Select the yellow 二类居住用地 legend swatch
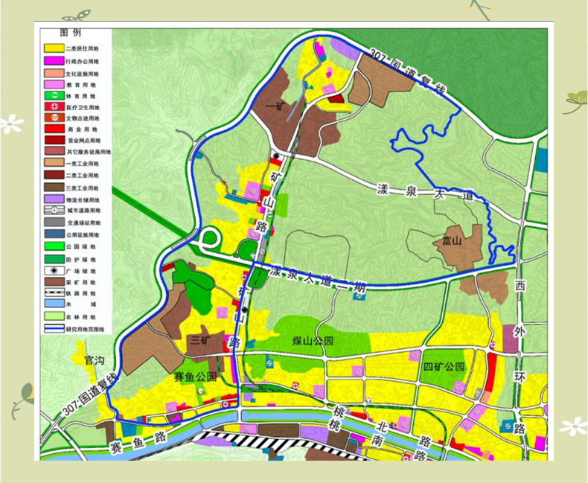588x483 pixels. pos(53,48)
